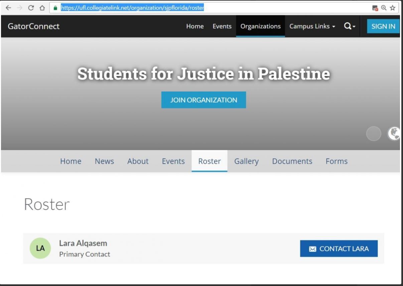Viewport: 403px width, 286px height.
Task: Click the envelope icon on Contact Lara
Action: click(x=312, y=249)
